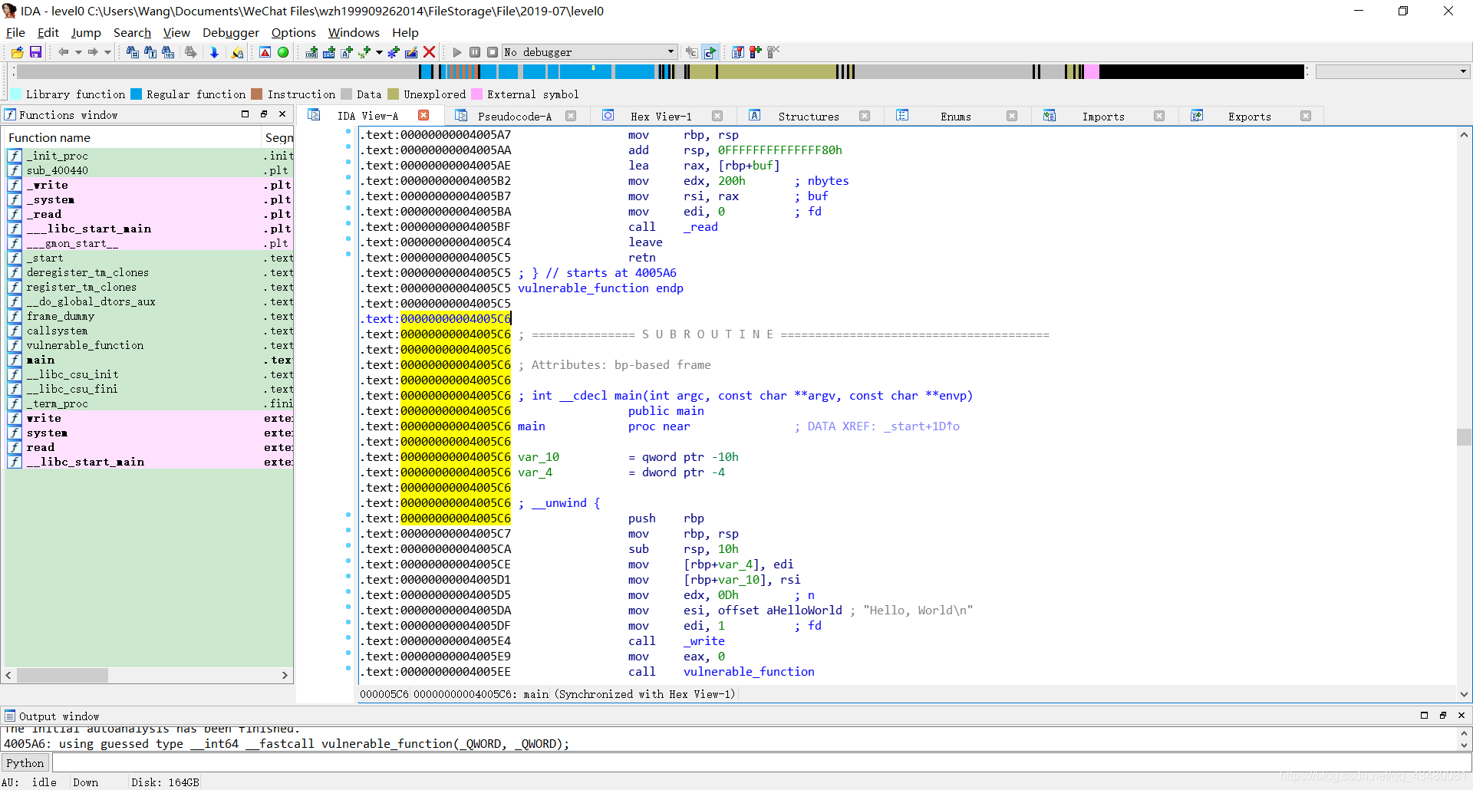This screenshot has height=790, width=1473.
Task: Click the green circle toolbar icon
Action: click(283, 52)
